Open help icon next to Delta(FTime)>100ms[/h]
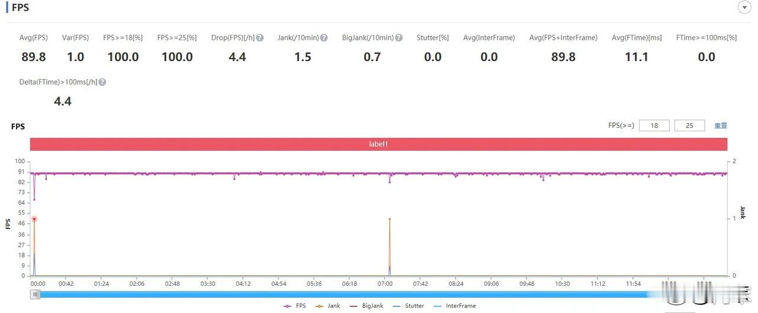 [x=102, y=82]
